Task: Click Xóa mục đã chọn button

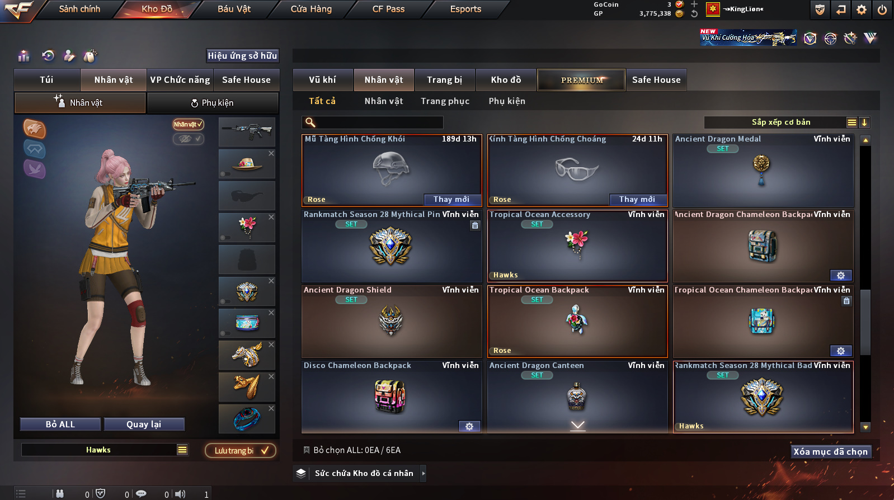Action: (831, 451)
